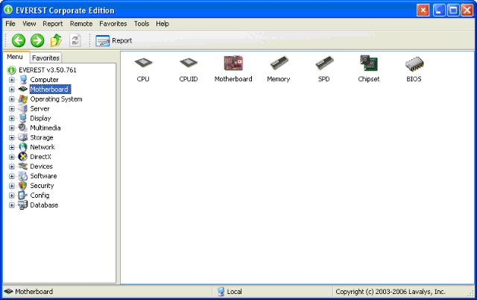Expand the Storage tree node

coord(12,137)
